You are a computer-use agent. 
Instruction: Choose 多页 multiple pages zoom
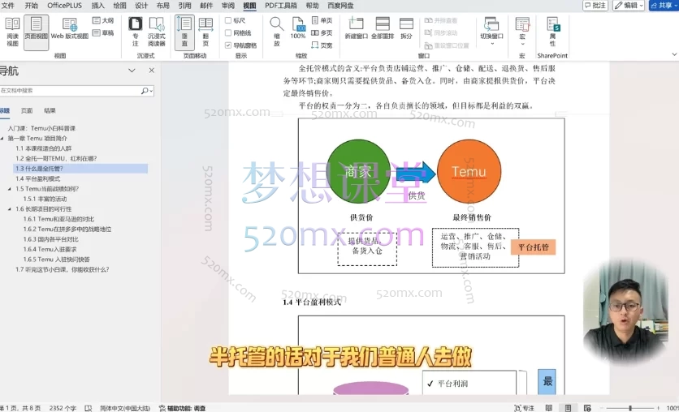pos(322,33)
